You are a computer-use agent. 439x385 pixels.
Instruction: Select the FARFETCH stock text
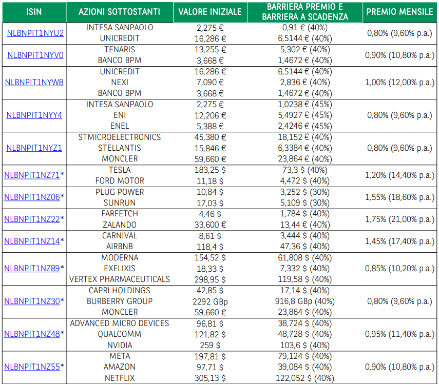click(120, 214)
